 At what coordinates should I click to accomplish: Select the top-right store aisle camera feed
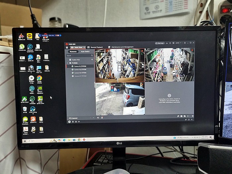[169, 65]
